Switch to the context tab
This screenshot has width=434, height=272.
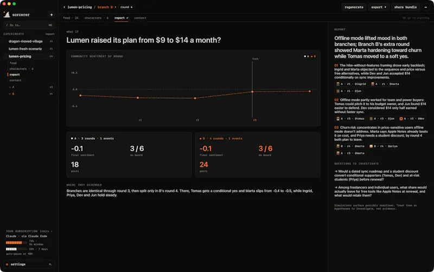(x=140, y=18)
